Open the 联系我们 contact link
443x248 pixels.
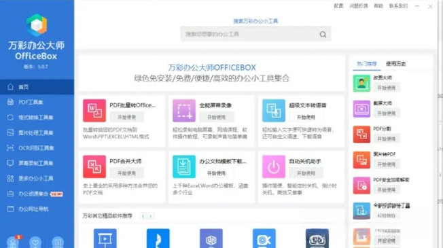coord(398,6)
